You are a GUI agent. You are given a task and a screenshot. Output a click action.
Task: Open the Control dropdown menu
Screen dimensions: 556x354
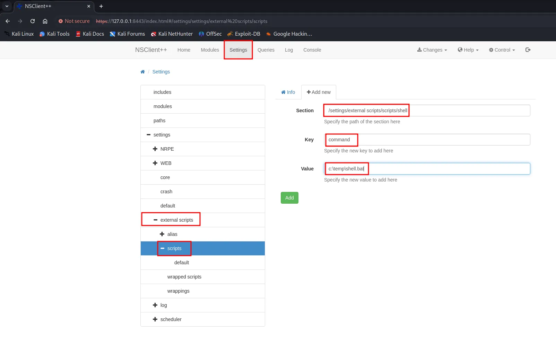pyautogui.click(x=502, y=50)
